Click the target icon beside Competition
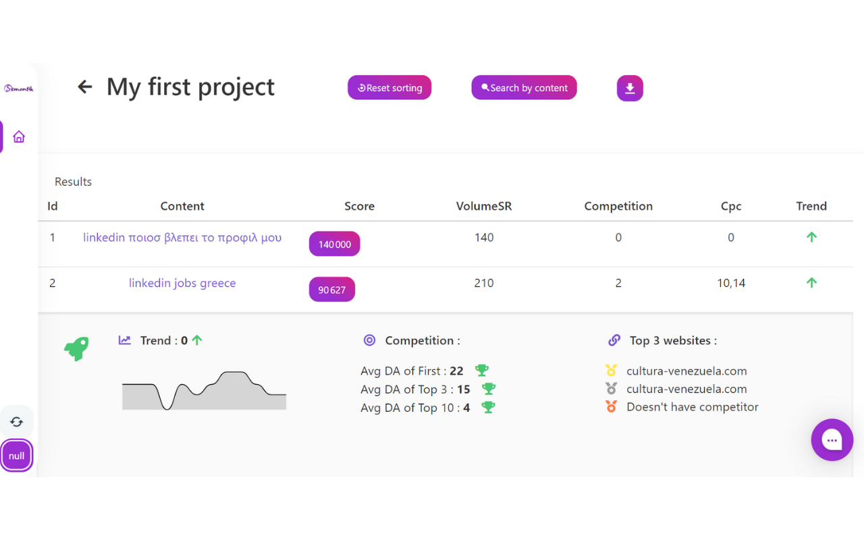 click(369, 340)
